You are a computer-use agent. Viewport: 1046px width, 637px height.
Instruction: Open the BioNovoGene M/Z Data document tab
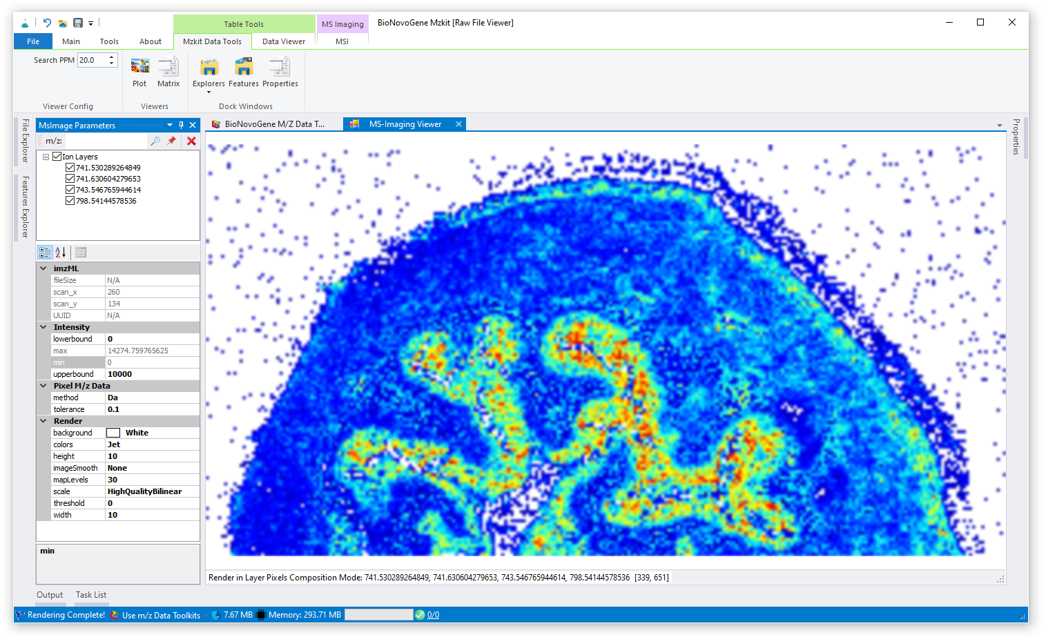tap(273, 124)
